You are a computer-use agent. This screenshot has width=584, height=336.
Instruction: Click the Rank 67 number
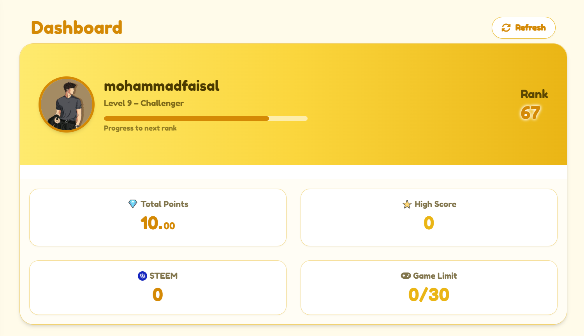pyautogui.click(x=530, y=113)
